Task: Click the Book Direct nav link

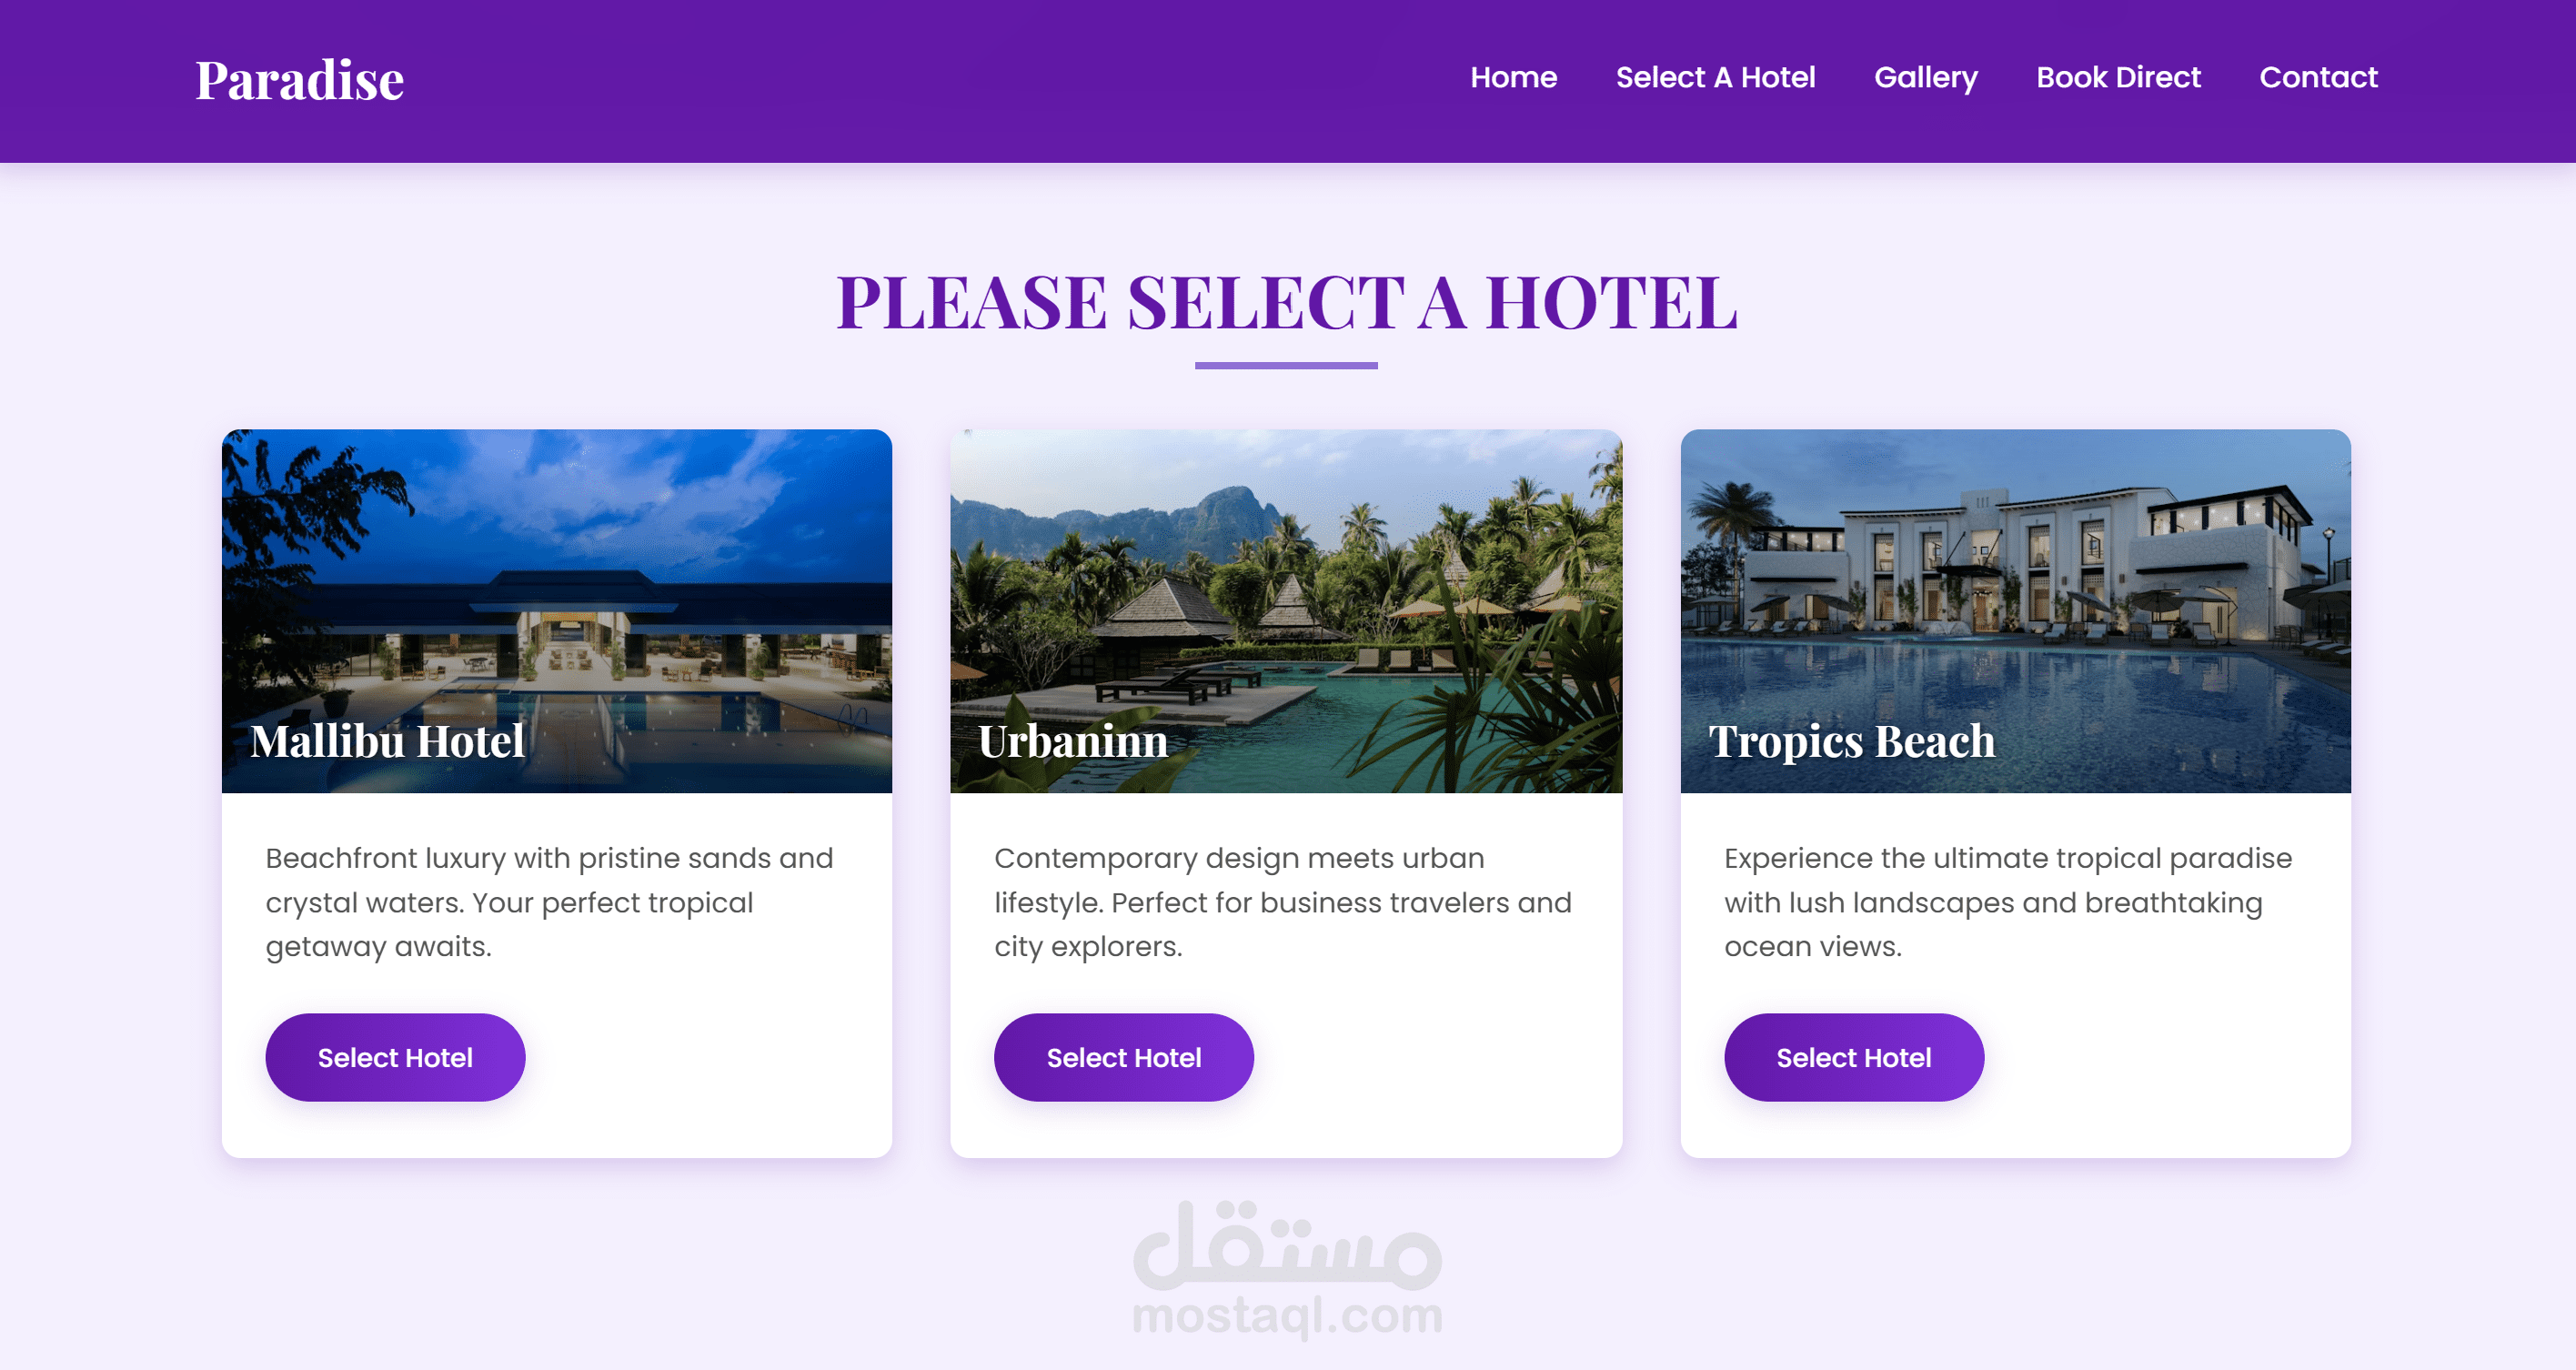Action: click(2118, 77)
